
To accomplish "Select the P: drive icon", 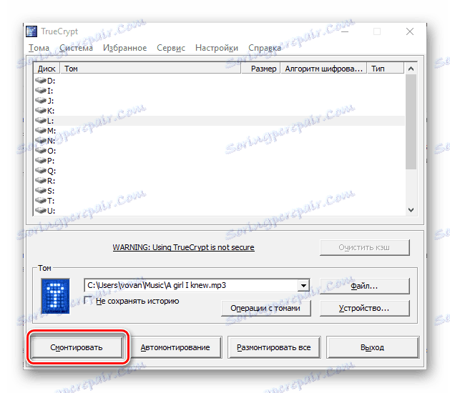I will (41, 161).
